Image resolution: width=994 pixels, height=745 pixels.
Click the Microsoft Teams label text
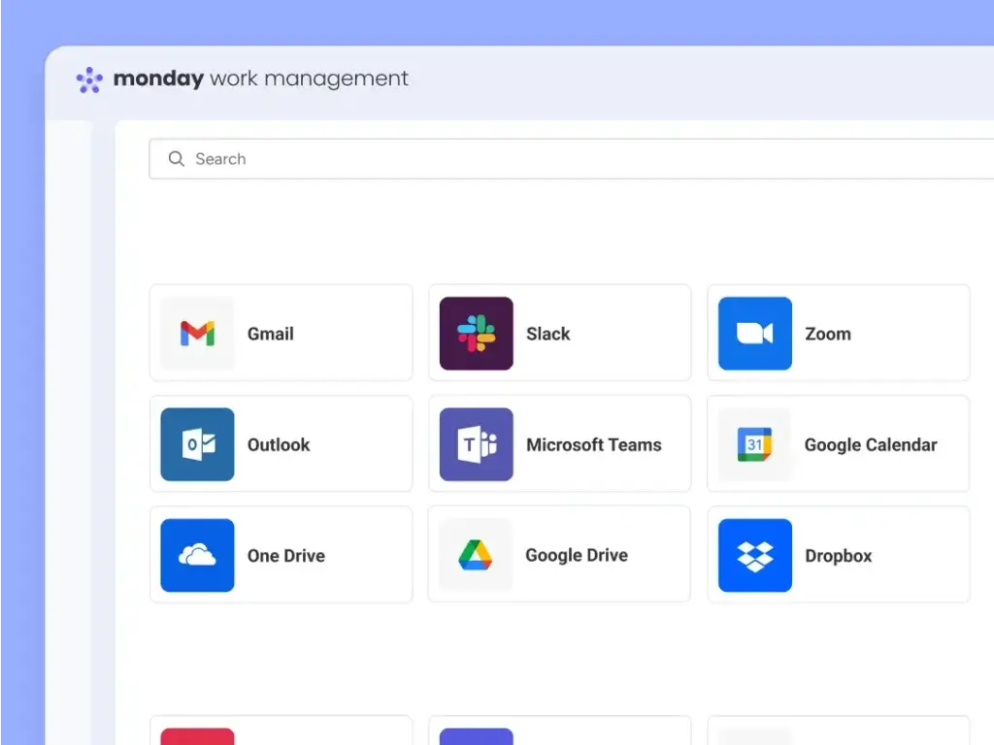[594, 444]
